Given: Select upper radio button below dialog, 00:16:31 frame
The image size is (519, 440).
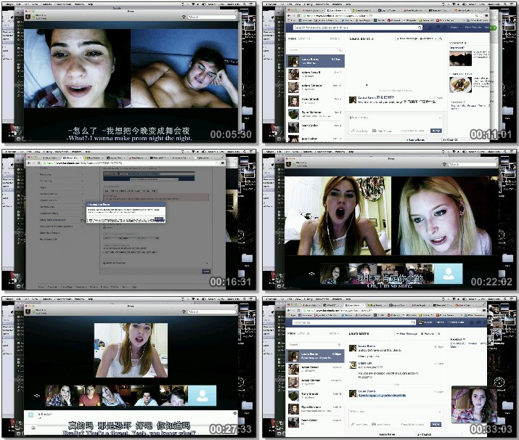Looking at the screenshot, I should click(x=105, y=224).
